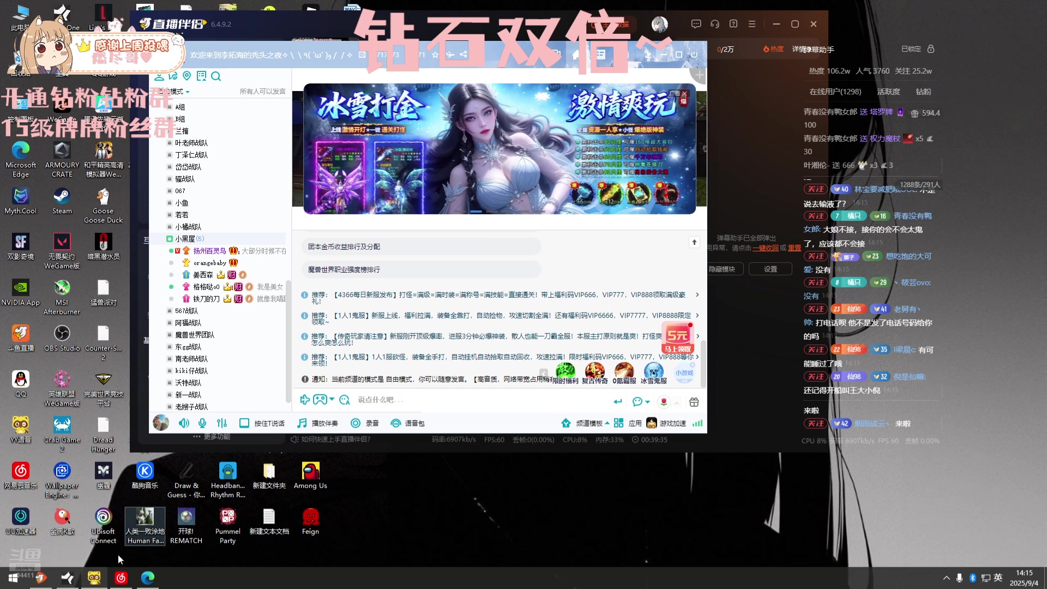Open the game controller dropdown in chat toolbar

click(323, 400)
